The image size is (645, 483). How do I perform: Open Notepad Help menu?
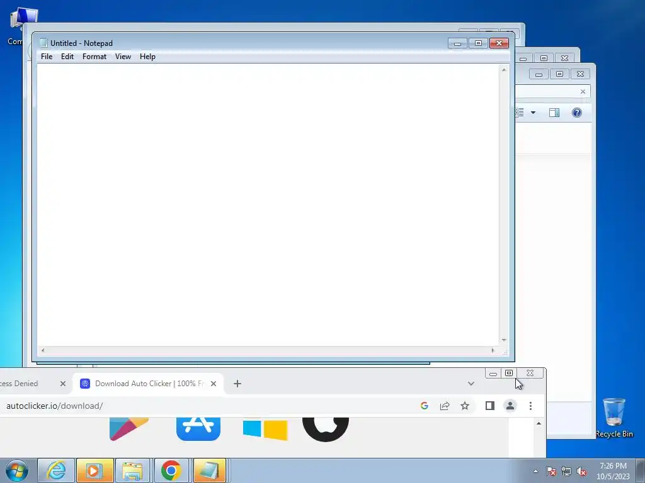147,57
